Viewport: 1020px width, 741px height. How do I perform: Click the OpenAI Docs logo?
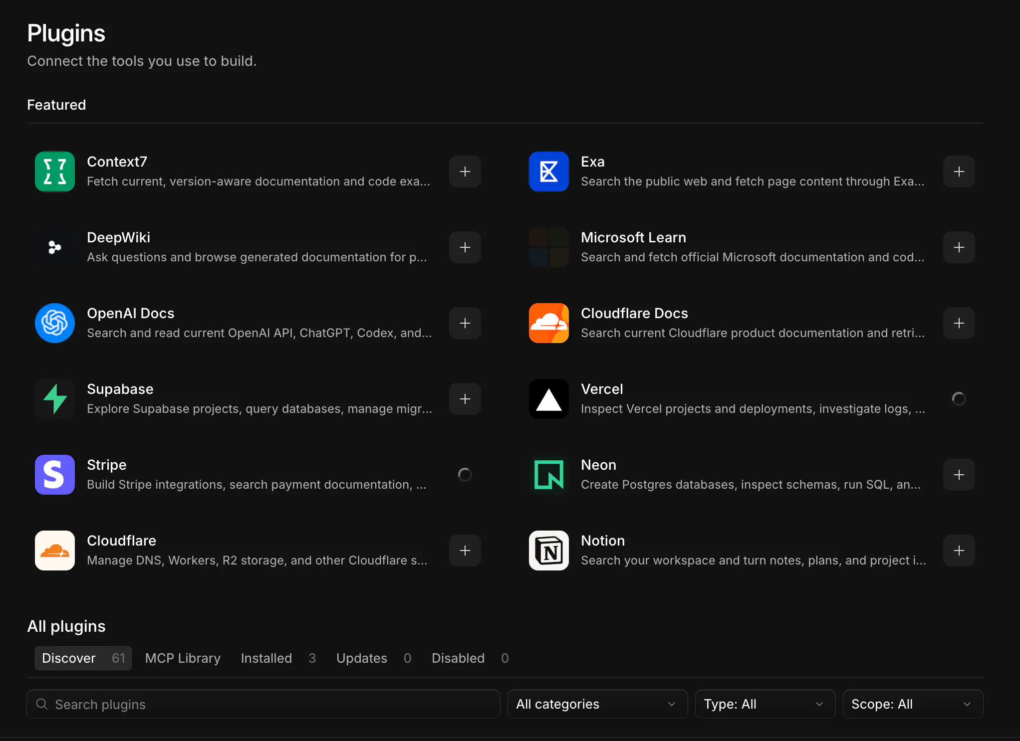click(55, 323)
